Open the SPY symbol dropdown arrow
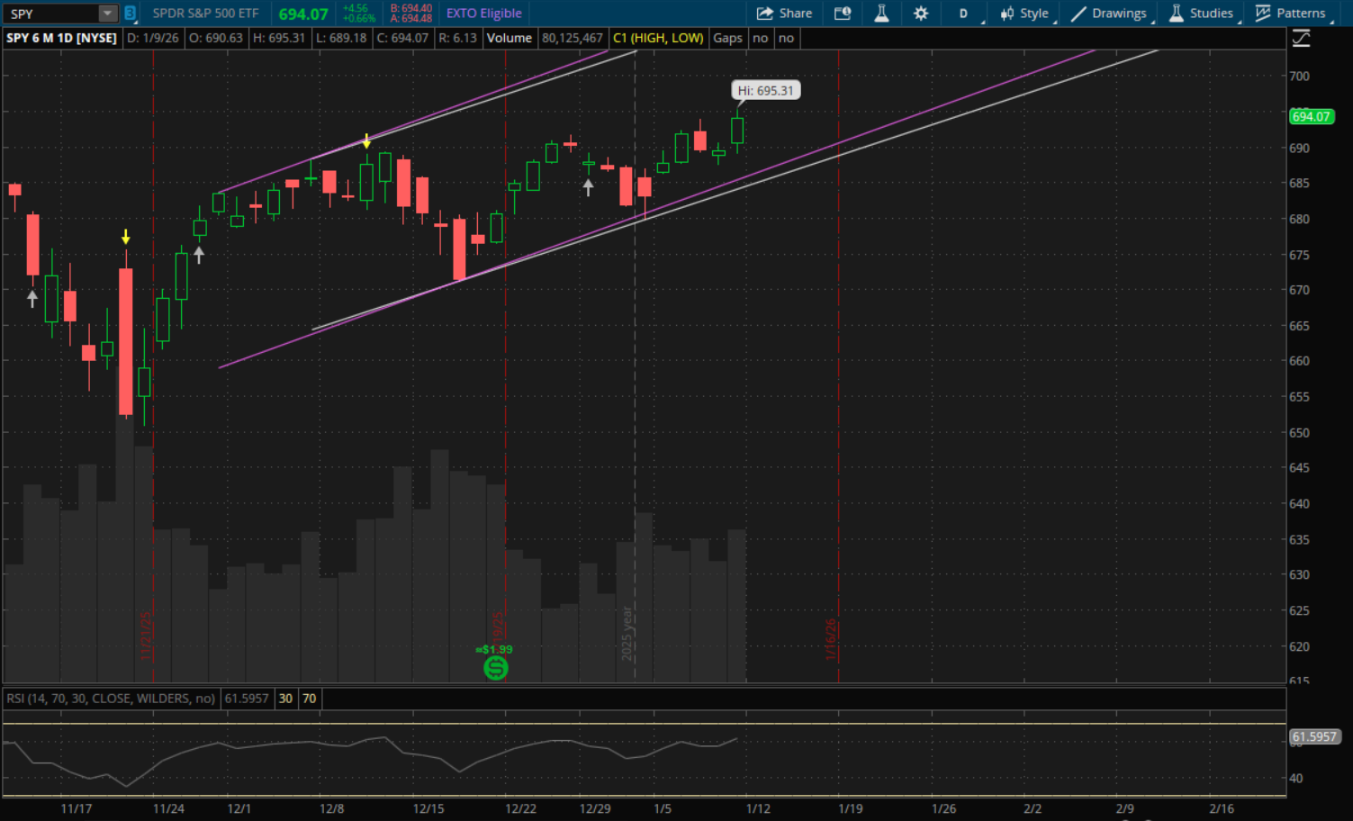Viewport: 1353px width, 821px height. (107, 14)
